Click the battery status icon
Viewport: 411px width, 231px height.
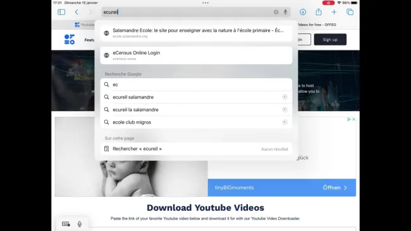tap(354, 3)
